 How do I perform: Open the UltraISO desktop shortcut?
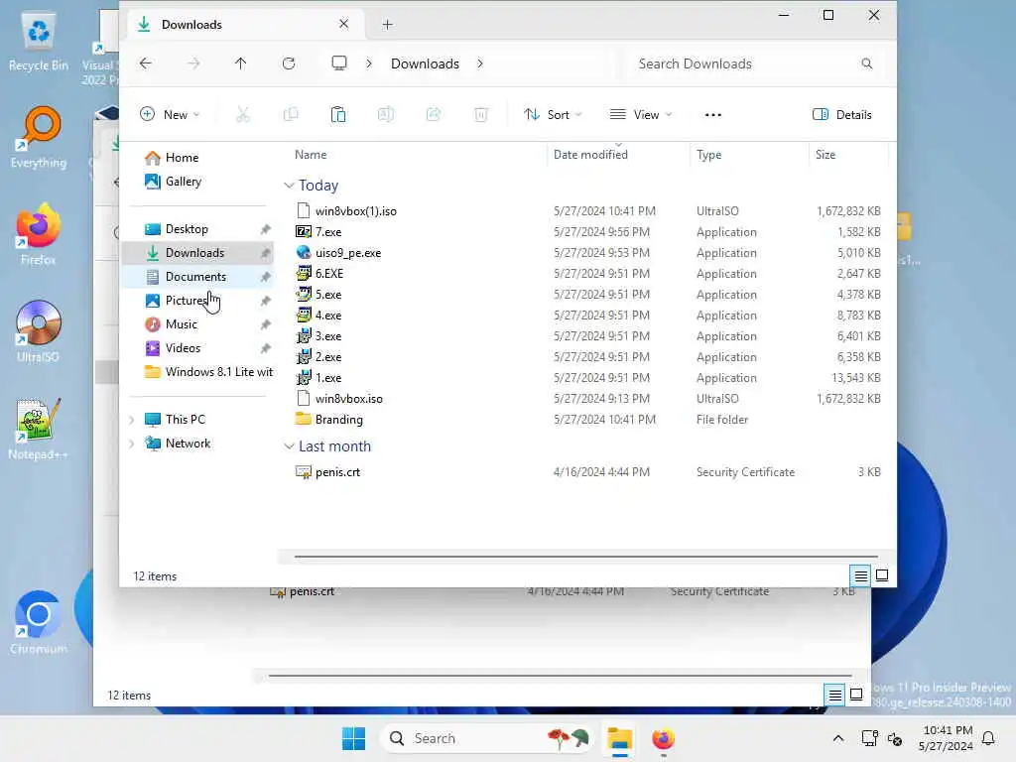pyautogui.click(x=39, y=330)
